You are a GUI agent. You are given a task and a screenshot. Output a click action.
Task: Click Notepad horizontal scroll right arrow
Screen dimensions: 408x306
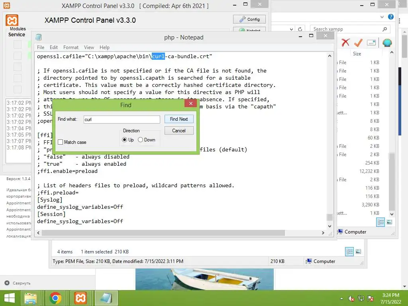[323, 233]
